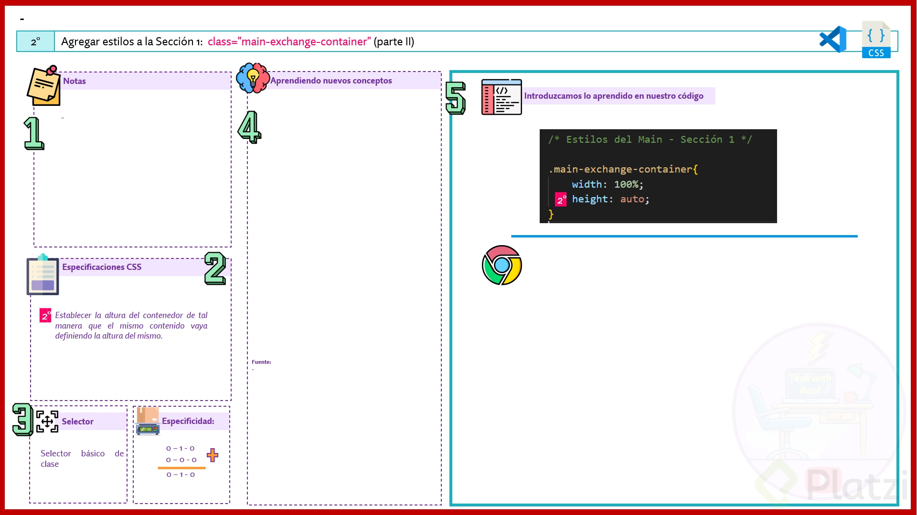Click the sticky note Notas icon
Image resolution: width=917 pixels, height=515 pixels.
pyautogui.click(x=44, y=86)
